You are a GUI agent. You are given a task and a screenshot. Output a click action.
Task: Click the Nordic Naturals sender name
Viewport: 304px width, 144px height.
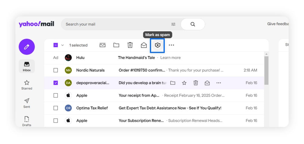click(90, 70)
